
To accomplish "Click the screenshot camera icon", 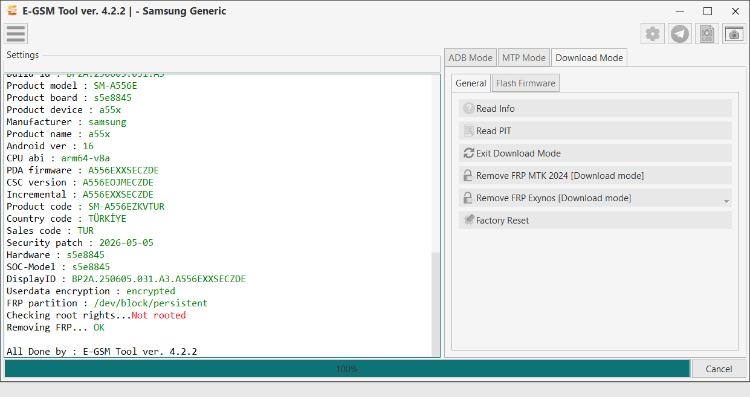I will pyautogui.click(x=734, y=34).
